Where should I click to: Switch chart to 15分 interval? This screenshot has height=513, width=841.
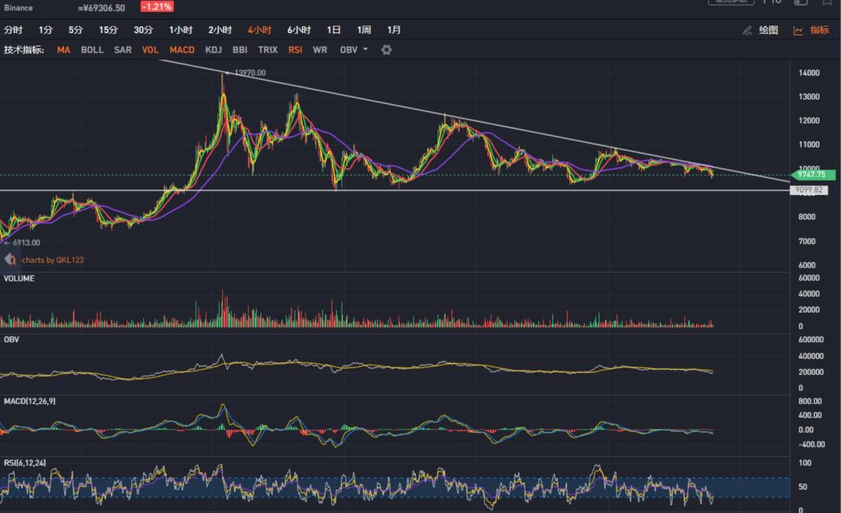tap(108, 30)
